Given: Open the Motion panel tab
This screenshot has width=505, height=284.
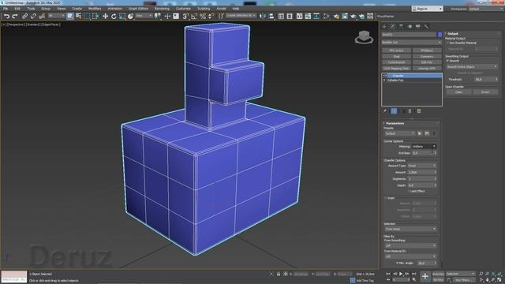Looking at the screenshot, I should tap(410, 26).
